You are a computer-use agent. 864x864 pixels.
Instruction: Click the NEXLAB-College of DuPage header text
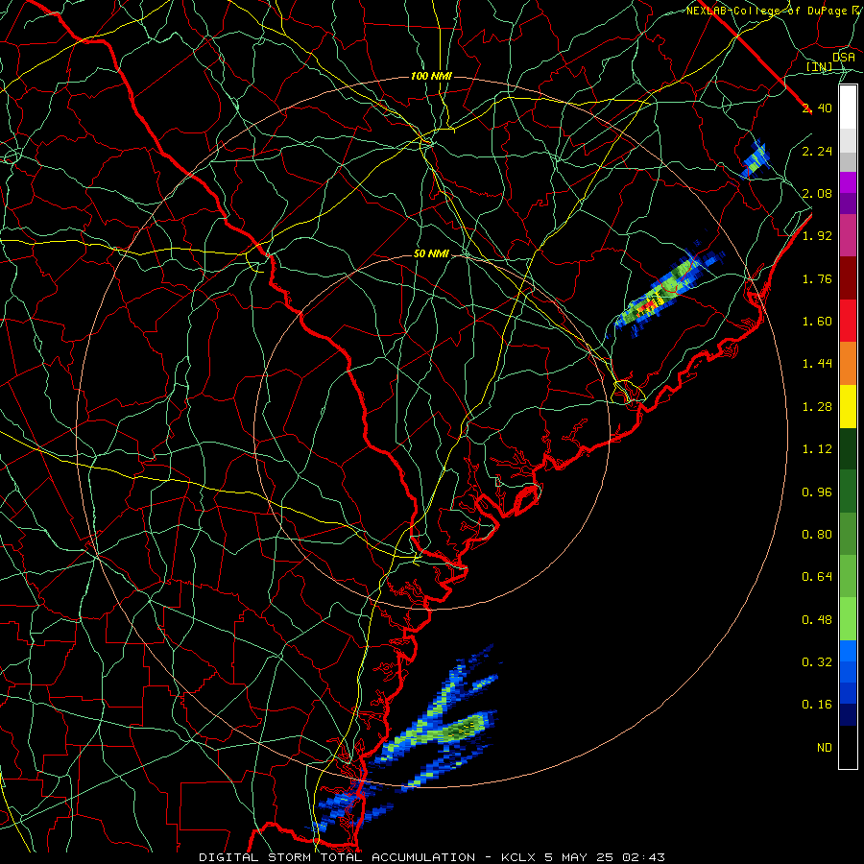765,11
